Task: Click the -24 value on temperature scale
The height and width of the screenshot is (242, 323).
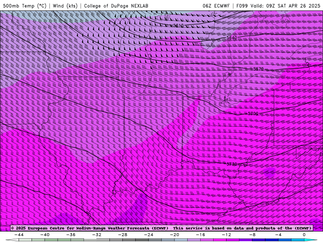Action: [x=149, y=235]
